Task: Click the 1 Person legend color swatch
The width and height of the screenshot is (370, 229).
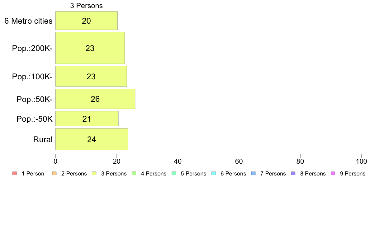Action: pos(14,174)
